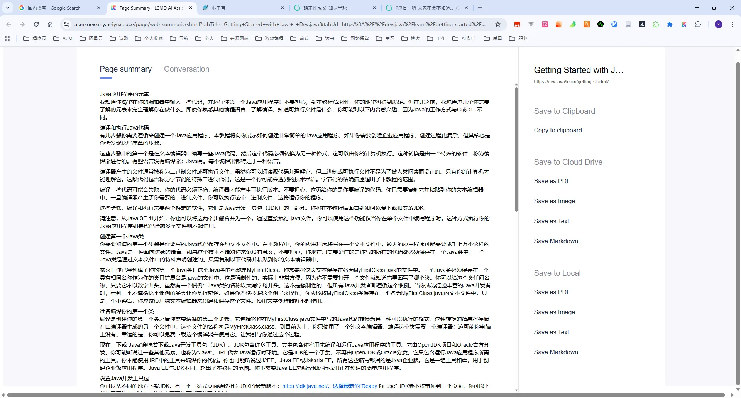This screenshot has width=741, height=398.
Task: Switch to the Conversation tab
Action: pyautogui.click(x=187, y=69)
